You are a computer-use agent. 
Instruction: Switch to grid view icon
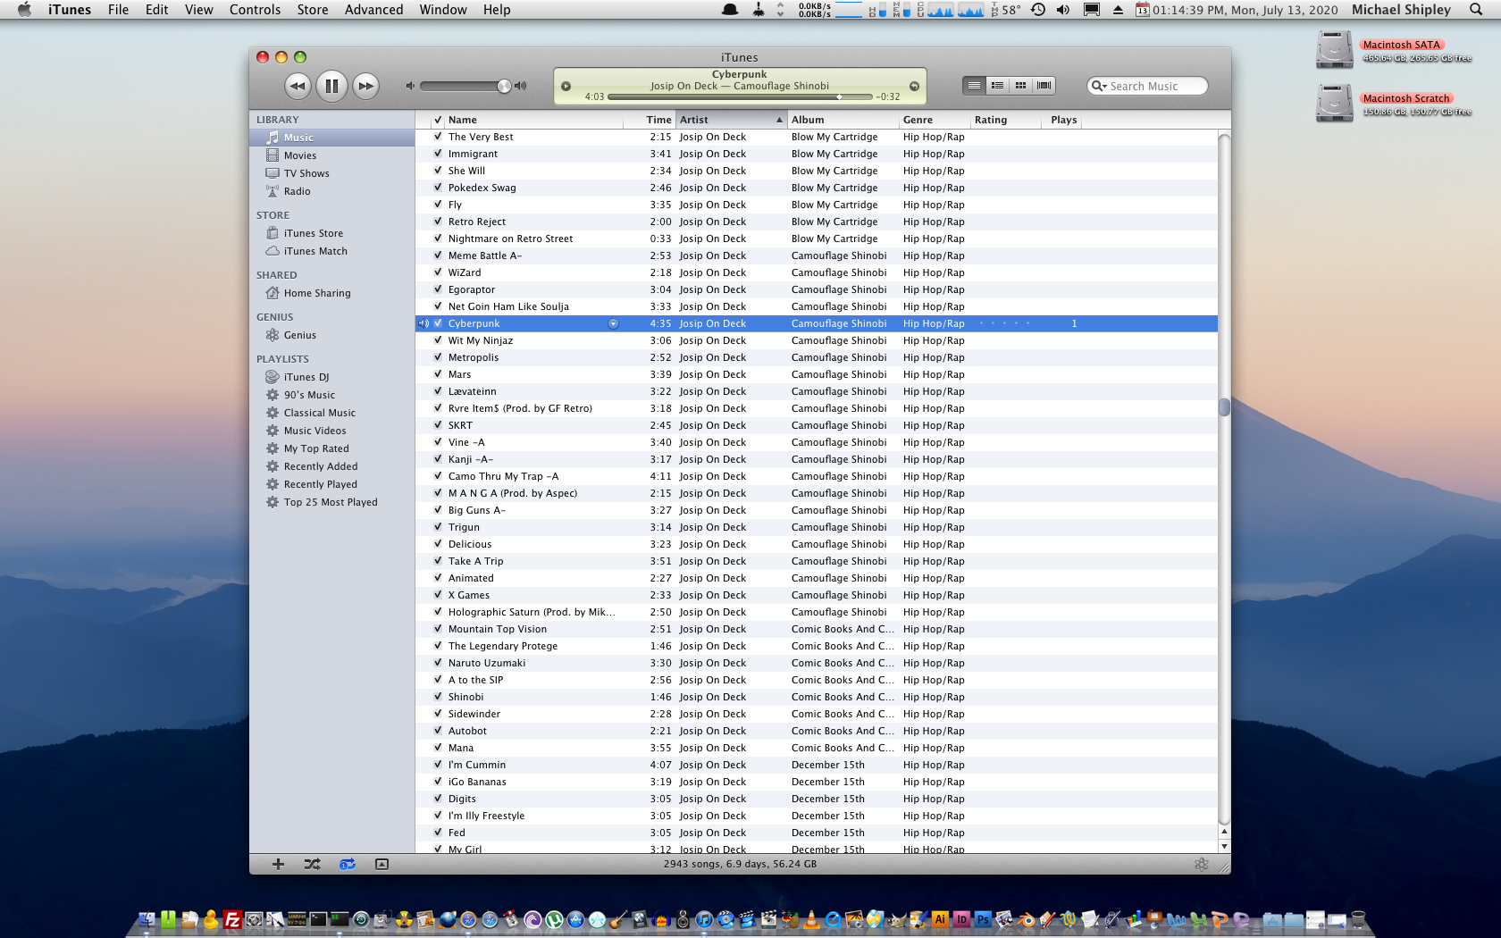tap(1020, 86)
